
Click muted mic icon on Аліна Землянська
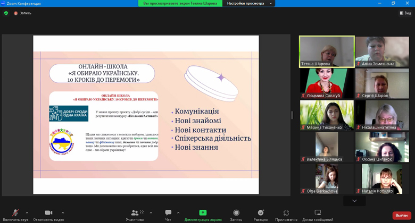pos(359,64)
